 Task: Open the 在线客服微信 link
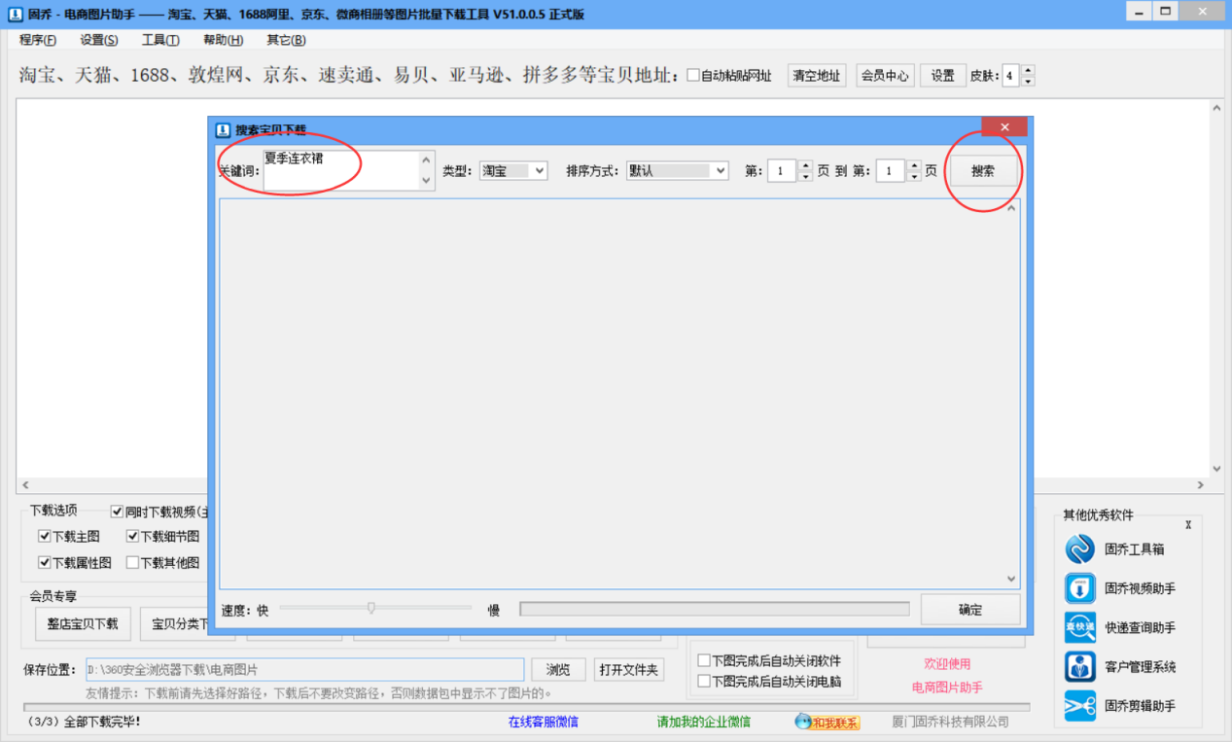point(543,722)
